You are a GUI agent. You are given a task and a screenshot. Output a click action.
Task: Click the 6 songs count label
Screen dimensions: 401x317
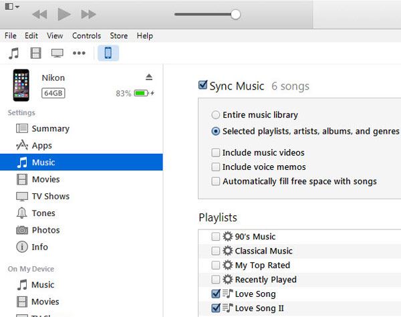[290, 86]
